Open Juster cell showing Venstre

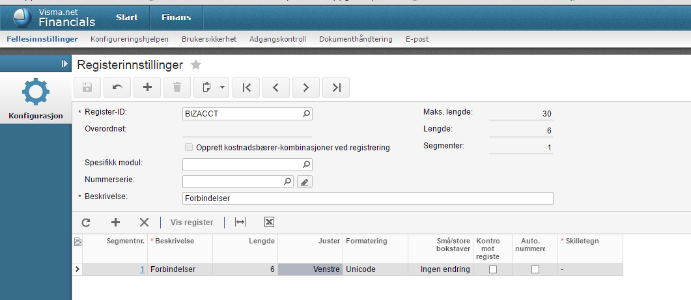pyautogui.click(x=310, y=269)
